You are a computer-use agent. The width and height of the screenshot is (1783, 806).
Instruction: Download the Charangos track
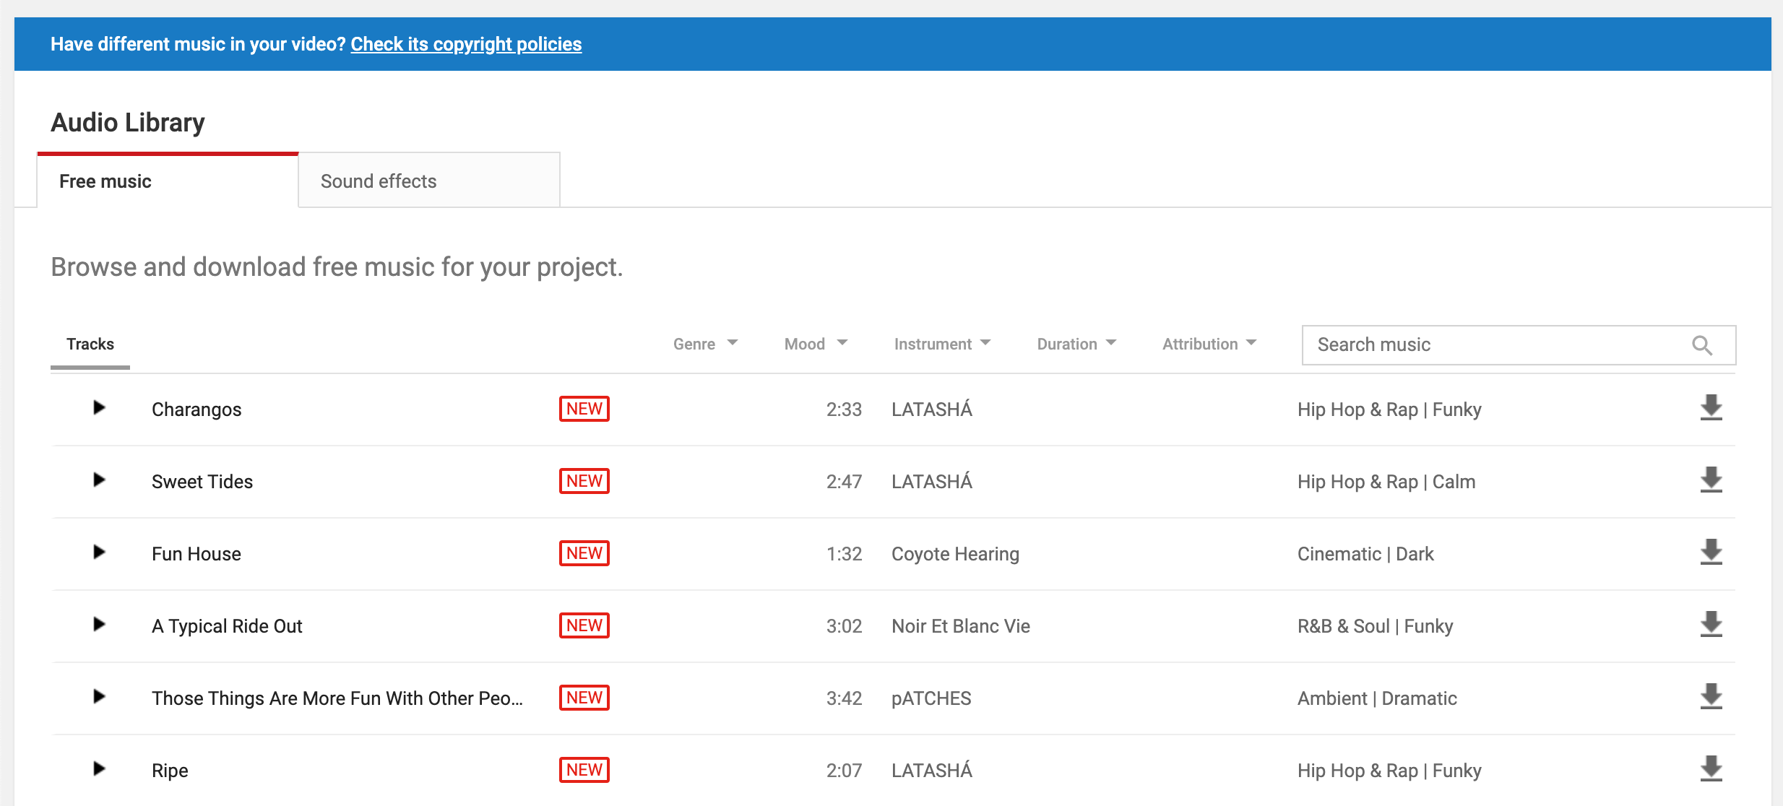pyautogui.click(x=1711, y=408)
